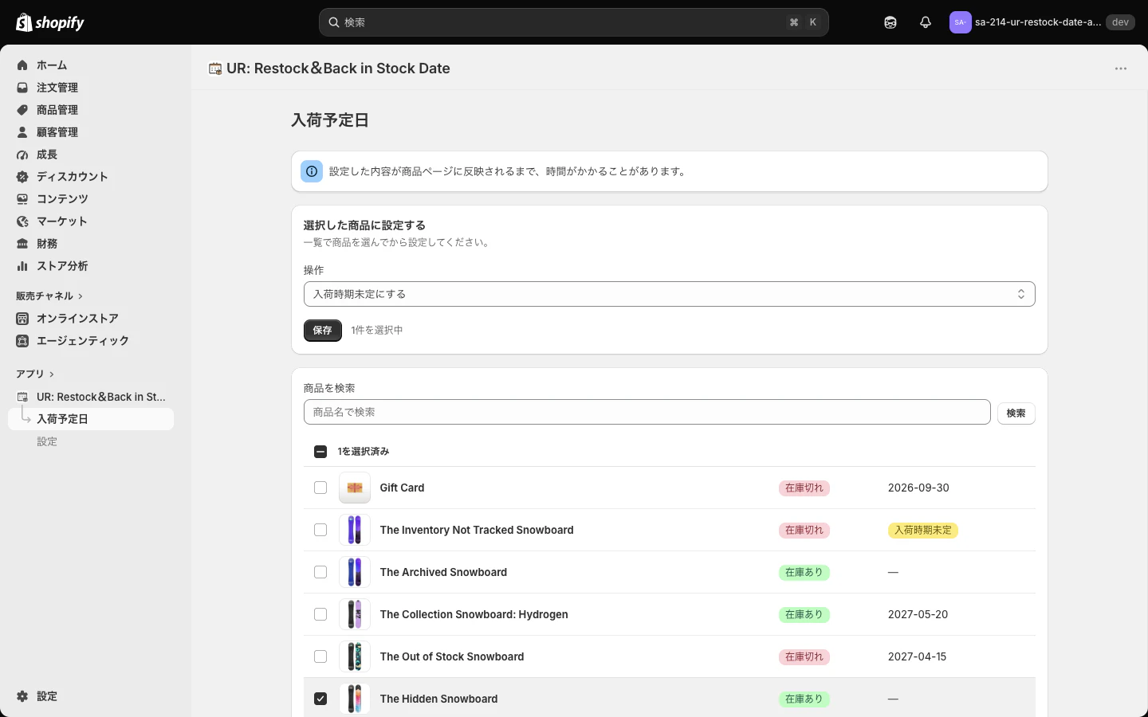
Task: Click 在庫あり badge in The Archived Snowboard row
Action: coord(804,573)
